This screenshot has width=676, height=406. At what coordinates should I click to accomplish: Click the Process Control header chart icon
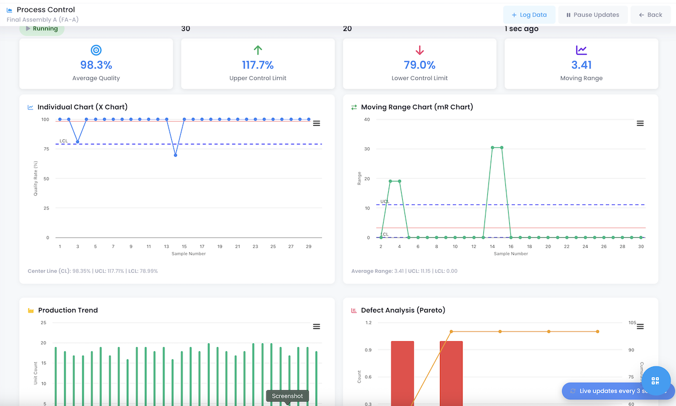click(10, 10)
